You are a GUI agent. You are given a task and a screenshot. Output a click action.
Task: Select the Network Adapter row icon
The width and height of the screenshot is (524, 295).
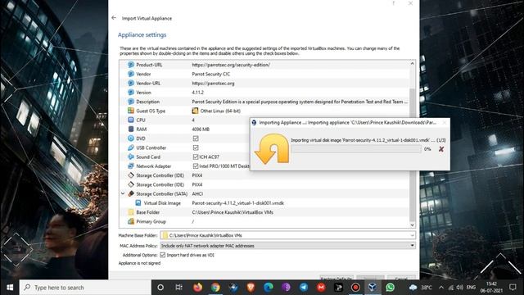131,166
